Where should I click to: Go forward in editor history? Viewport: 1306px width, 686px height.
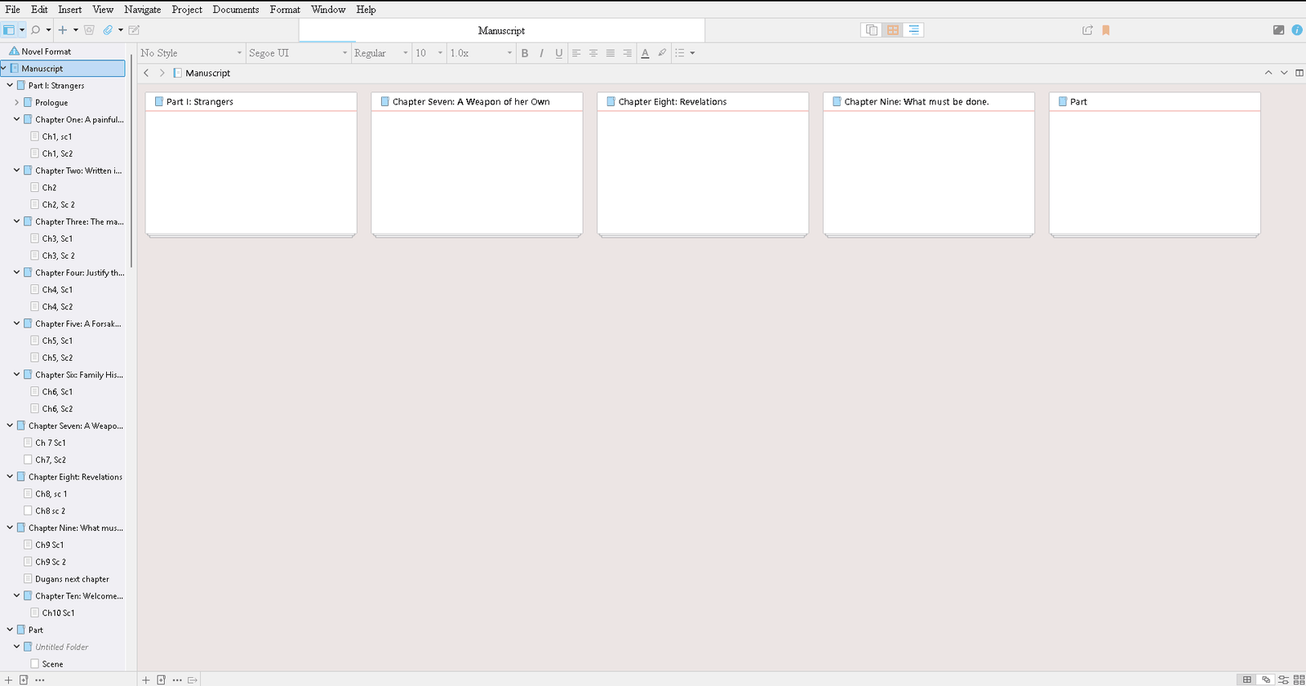click(162, 73)
